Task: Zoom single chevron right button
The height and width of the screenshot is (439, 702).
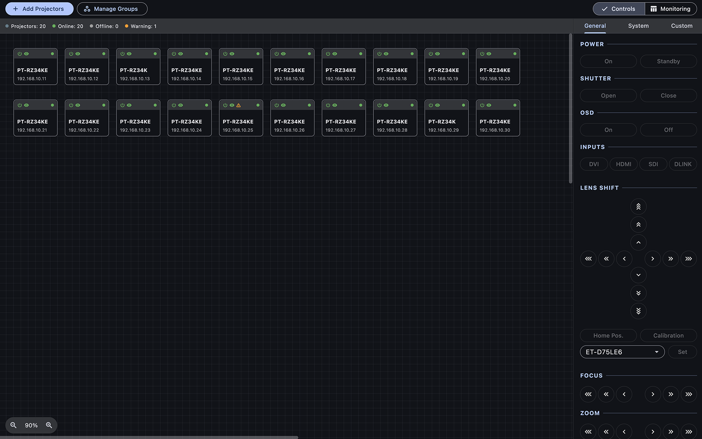Action: click(x=653, y=432)
